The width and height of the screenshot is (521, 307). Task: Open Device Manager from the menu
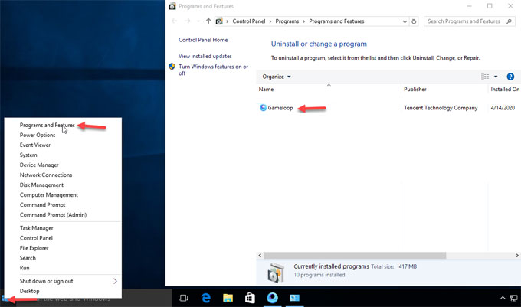(x=39, y=165)
